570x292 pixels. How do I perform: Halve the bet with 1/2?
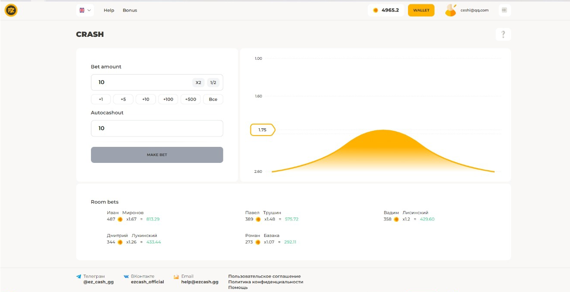point(213,82)
